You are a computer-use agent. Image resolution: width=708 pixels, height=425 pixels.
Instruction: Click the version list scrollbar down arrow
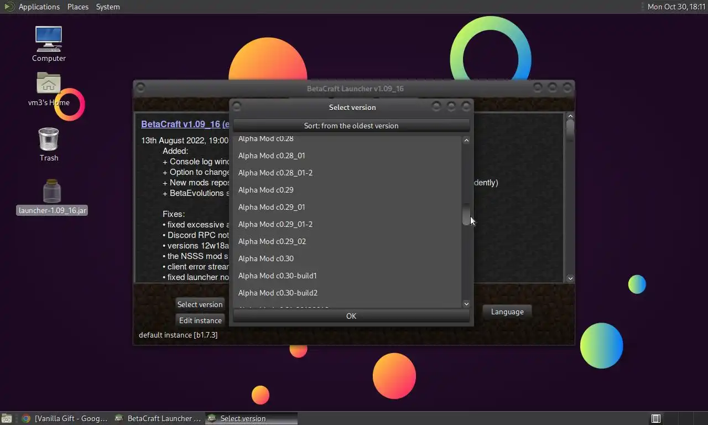point(466,304)
